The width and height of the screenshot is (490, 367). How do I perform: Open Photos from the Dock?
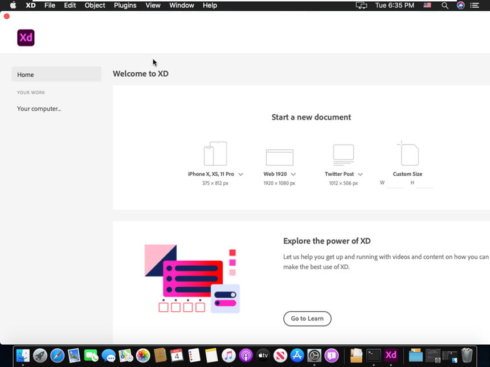click(x=143, y=356)
